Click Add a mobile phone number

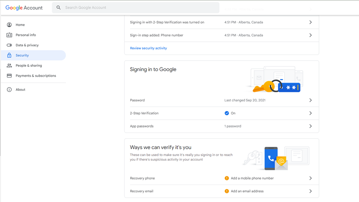pos(252,178)
